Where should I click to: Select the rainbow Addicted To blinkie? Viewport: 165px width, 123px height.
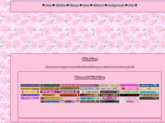click(x=110, y=89)
